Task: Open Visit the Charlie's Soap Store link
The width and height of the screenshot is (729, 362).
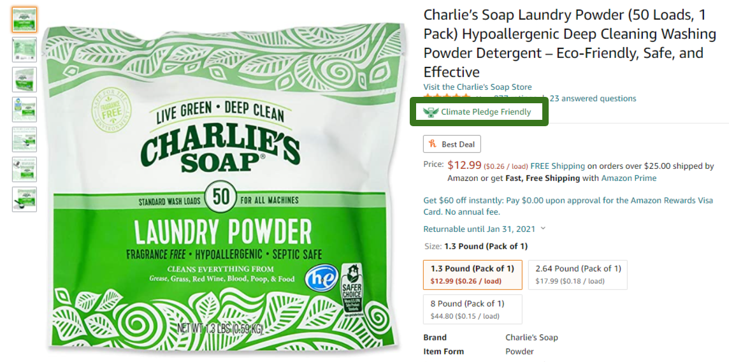Action: (x=477, y=87)
